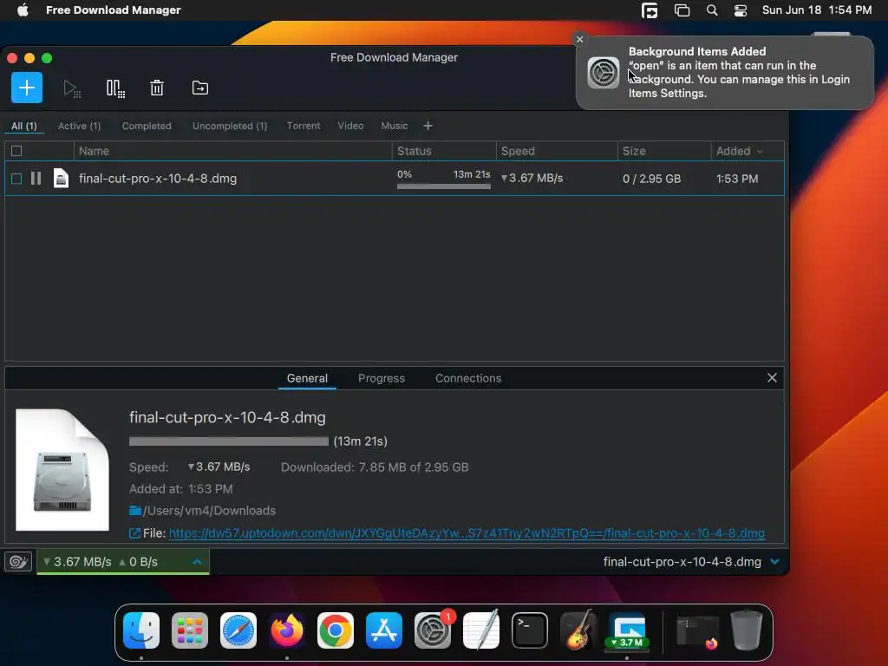Pause the final-cut-pro-x-10-4-8.dmg row download
888x666 pixels.
(36, 179)
